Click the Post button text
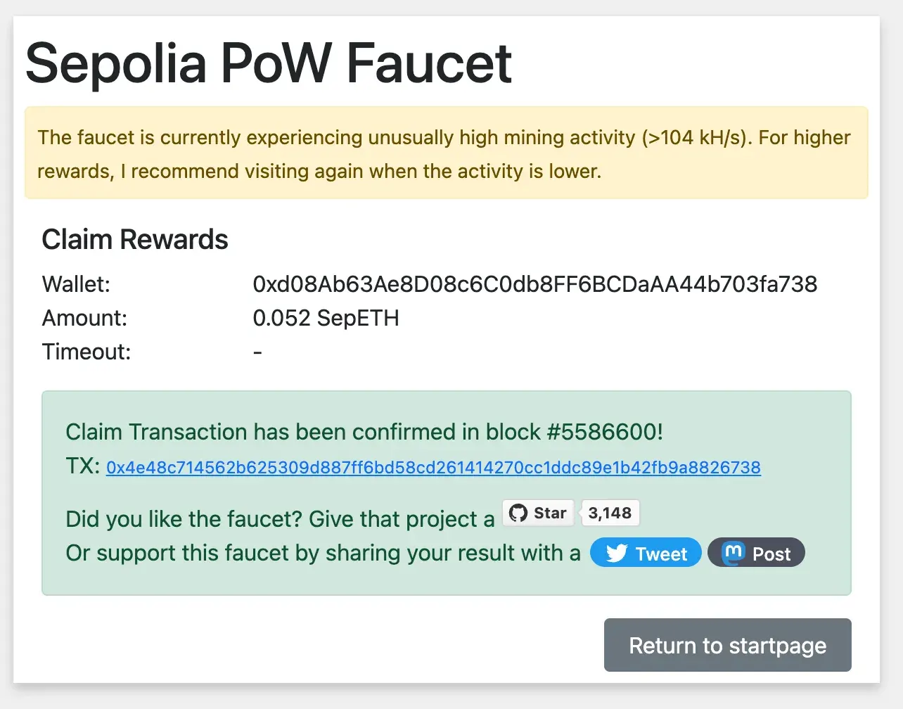The height and width of the screenshot is (709, 903). 771,554
